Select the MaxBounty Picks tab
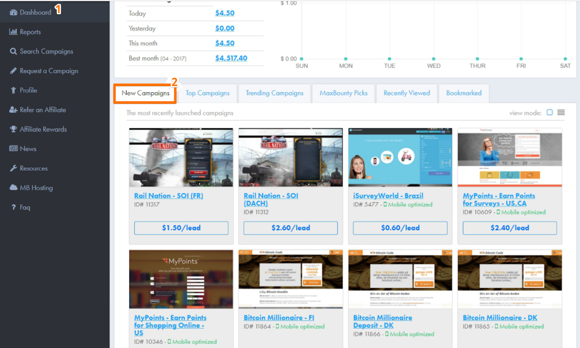The image size is (580, 348). 343,93
